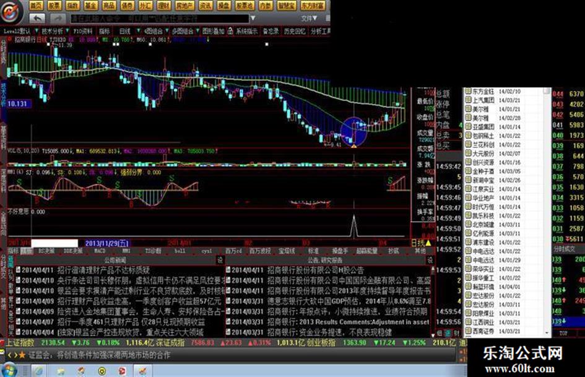Open announcement 招商银行股份有限公司H股公告
585x377 pixels.
[x=316, y=271]
